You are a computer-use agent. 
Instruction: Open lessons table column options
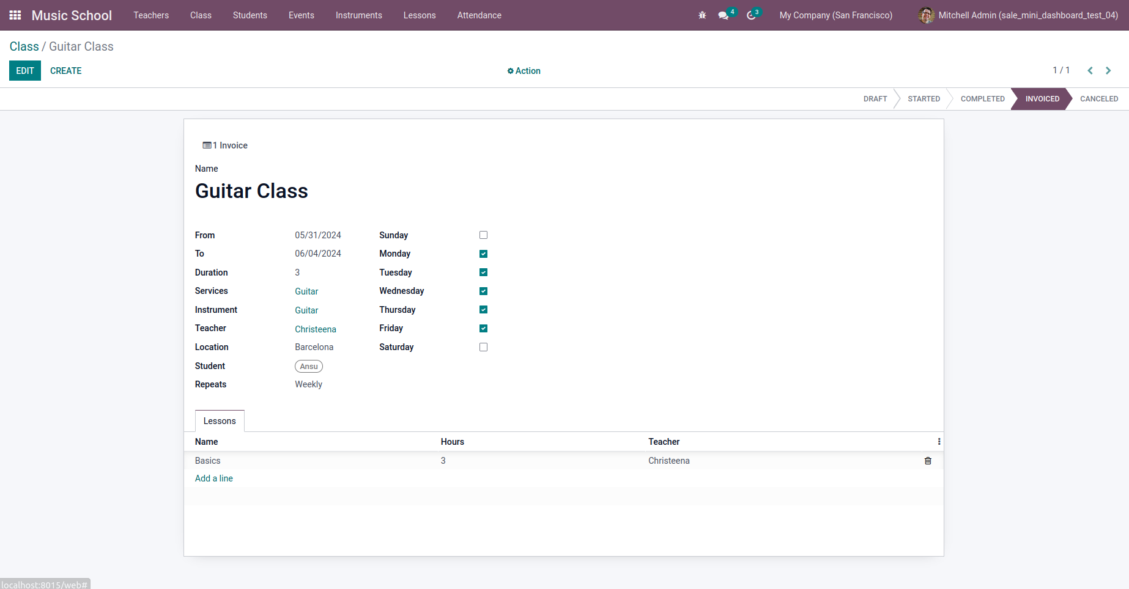(939, 442)
